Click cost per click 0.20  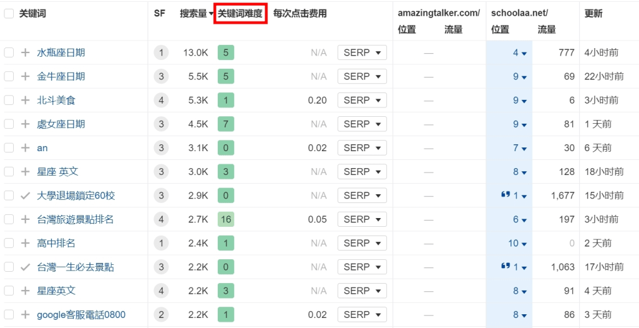click(x=318, y=101)
